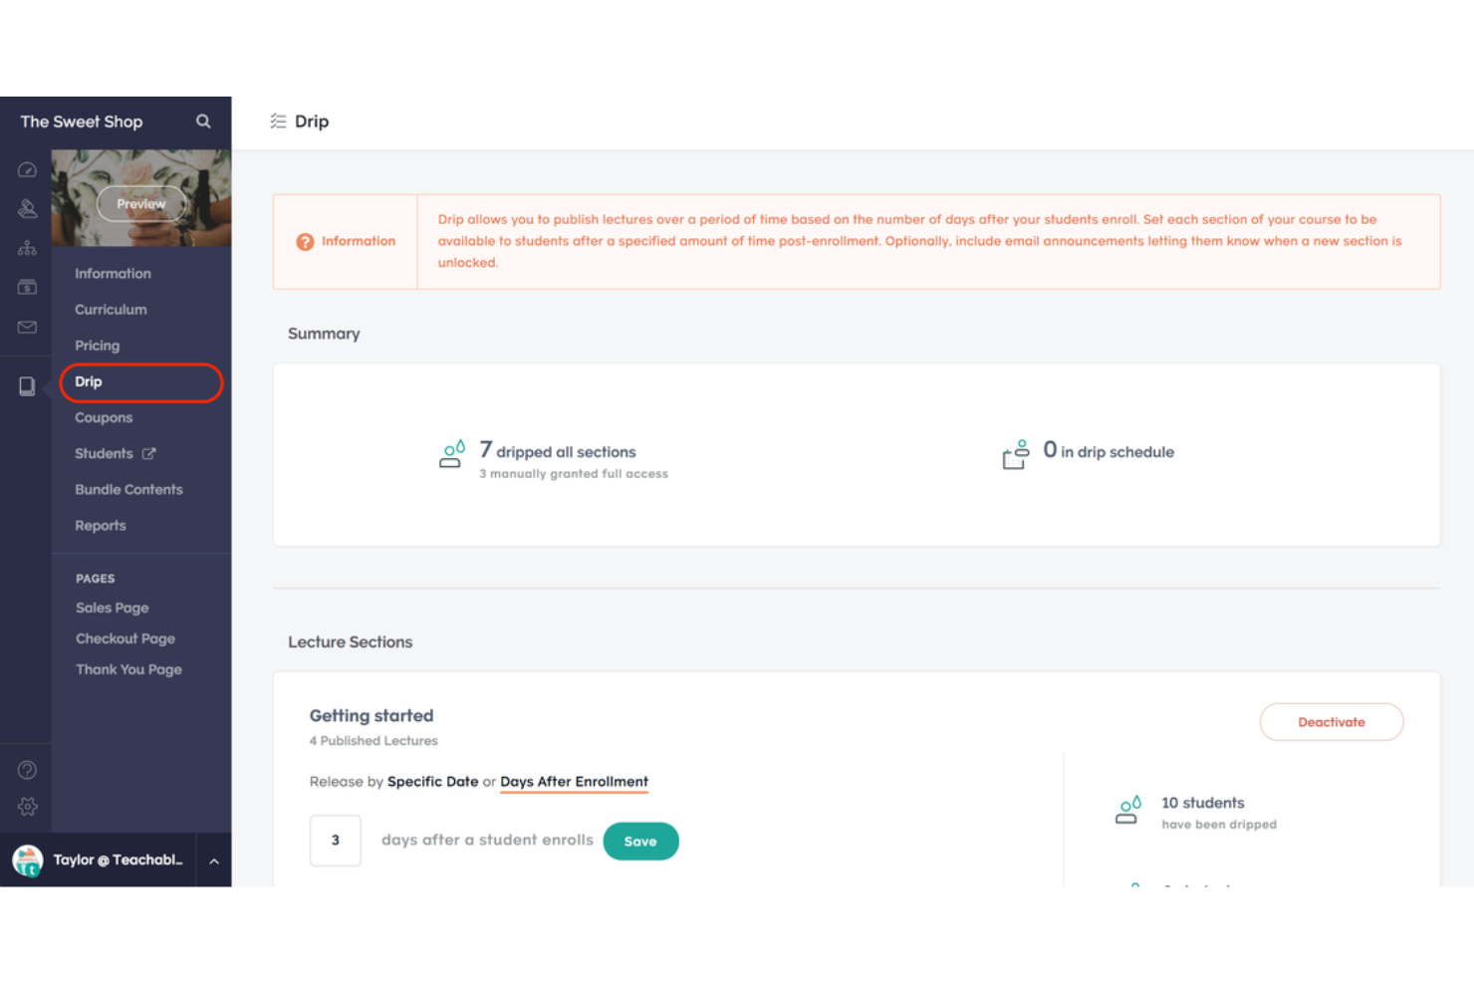Switch releases to Specific Date
Screen dimensions: 1474x983
(432, 782)
